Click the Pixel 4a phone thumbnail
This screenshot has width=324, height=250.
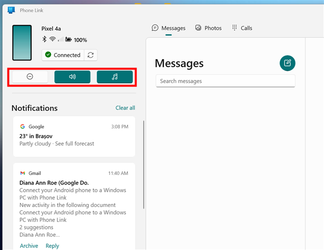click(22, 43)
